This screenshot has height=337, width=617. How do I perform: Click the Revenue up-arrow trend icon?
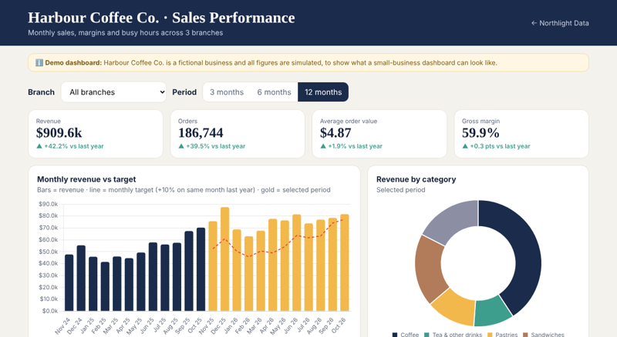tap(39, 146)
